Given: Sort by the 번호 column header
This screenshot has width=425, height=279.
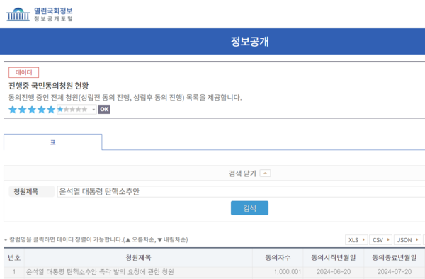Looking at the screenshot, I should pos(14,257).
